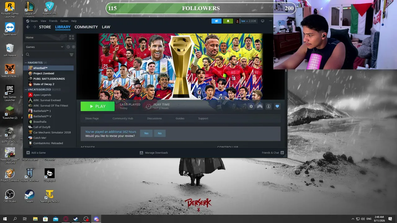Select Apex Legends in library list

[x=49, y=95]
